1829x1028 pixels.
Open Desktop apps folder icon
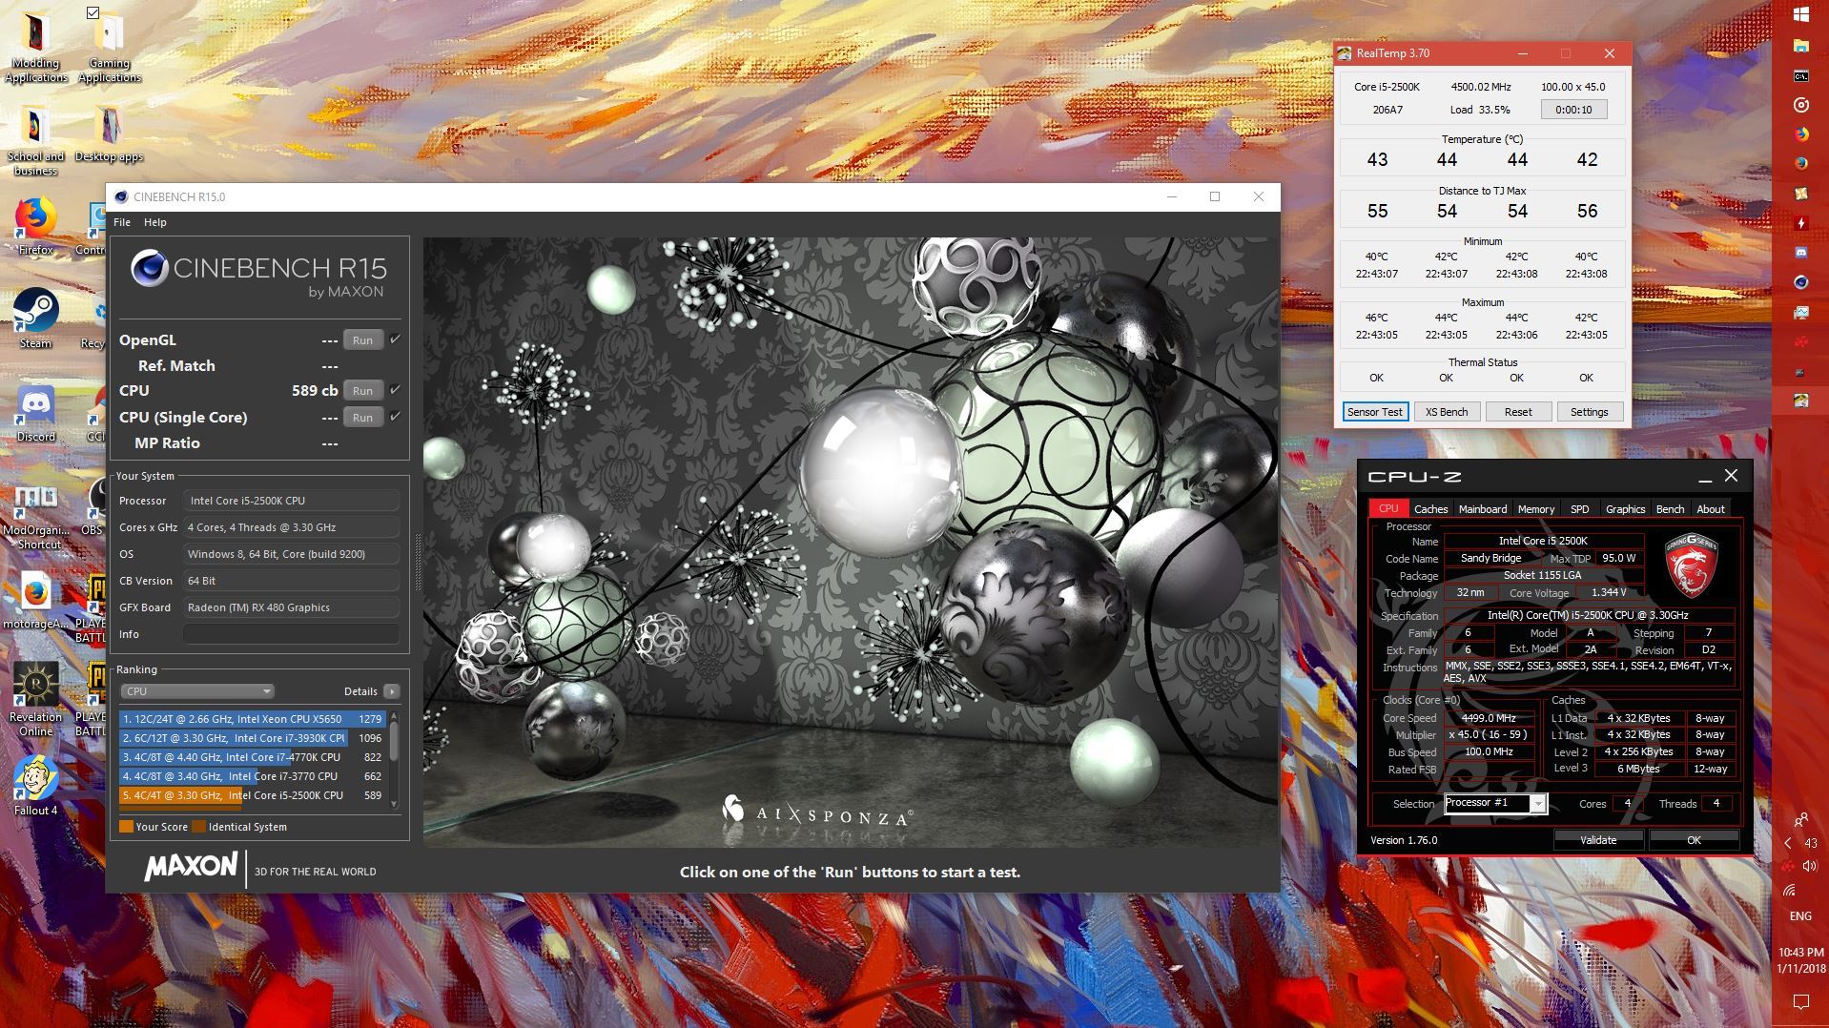109,134
